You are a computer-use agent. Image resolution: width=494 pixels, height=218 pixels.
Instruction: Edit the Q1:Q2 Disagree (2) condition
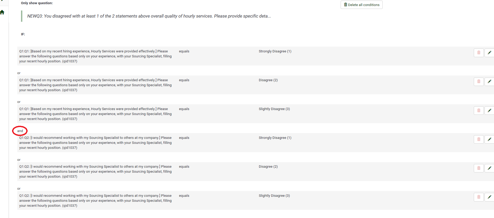(490, 168)
